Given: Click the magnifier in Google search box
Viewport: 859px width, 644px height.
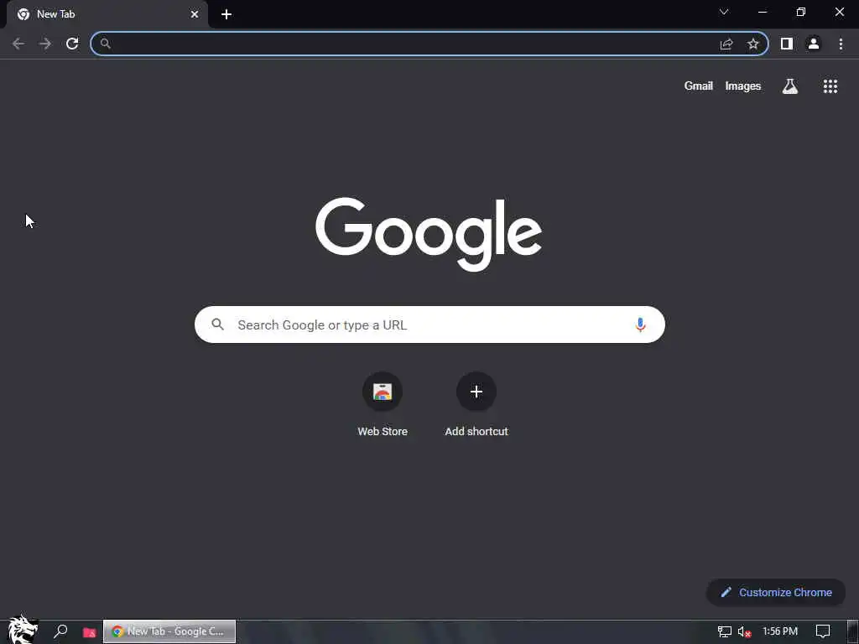Looking at the screenshot, I should point(217,325).
